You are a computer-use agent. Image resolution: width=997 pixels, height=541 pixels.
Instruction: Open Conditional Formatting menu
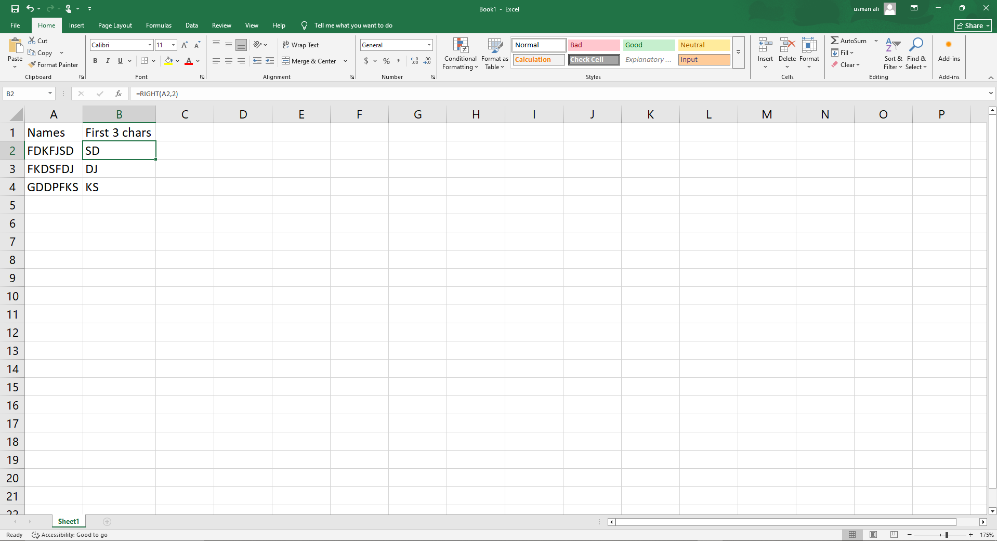(x=461, y=53)
